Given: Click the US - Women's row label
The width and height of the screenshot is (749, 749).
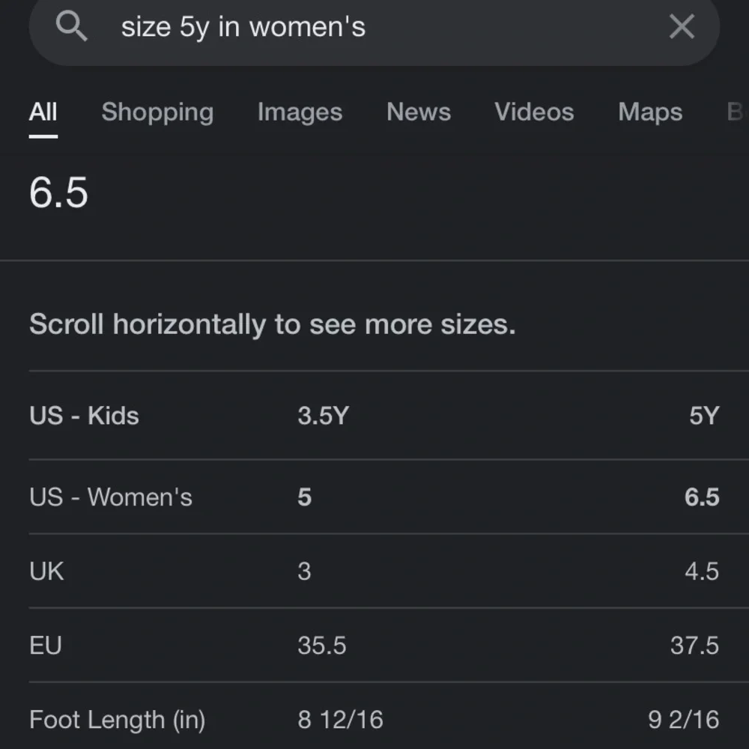Looking at the screenshot, I should pos(111,497).
